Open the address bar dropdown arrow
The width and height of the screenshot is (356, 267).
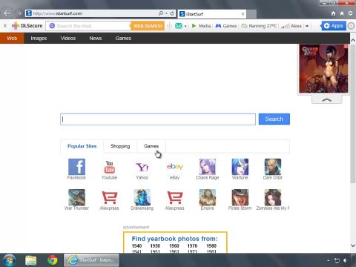pos(166,13)
